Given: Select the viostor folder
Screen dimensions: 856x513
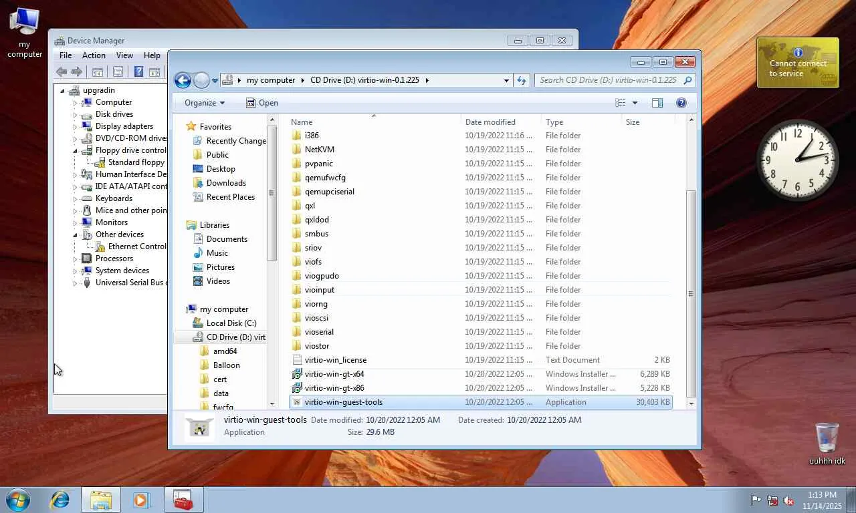Looking at the screenshot, I should point(481,346).
